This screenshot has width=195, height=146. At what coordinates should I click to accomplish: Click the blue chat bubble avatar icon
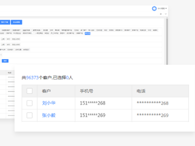pyautogui.click(x=154, y=8)
